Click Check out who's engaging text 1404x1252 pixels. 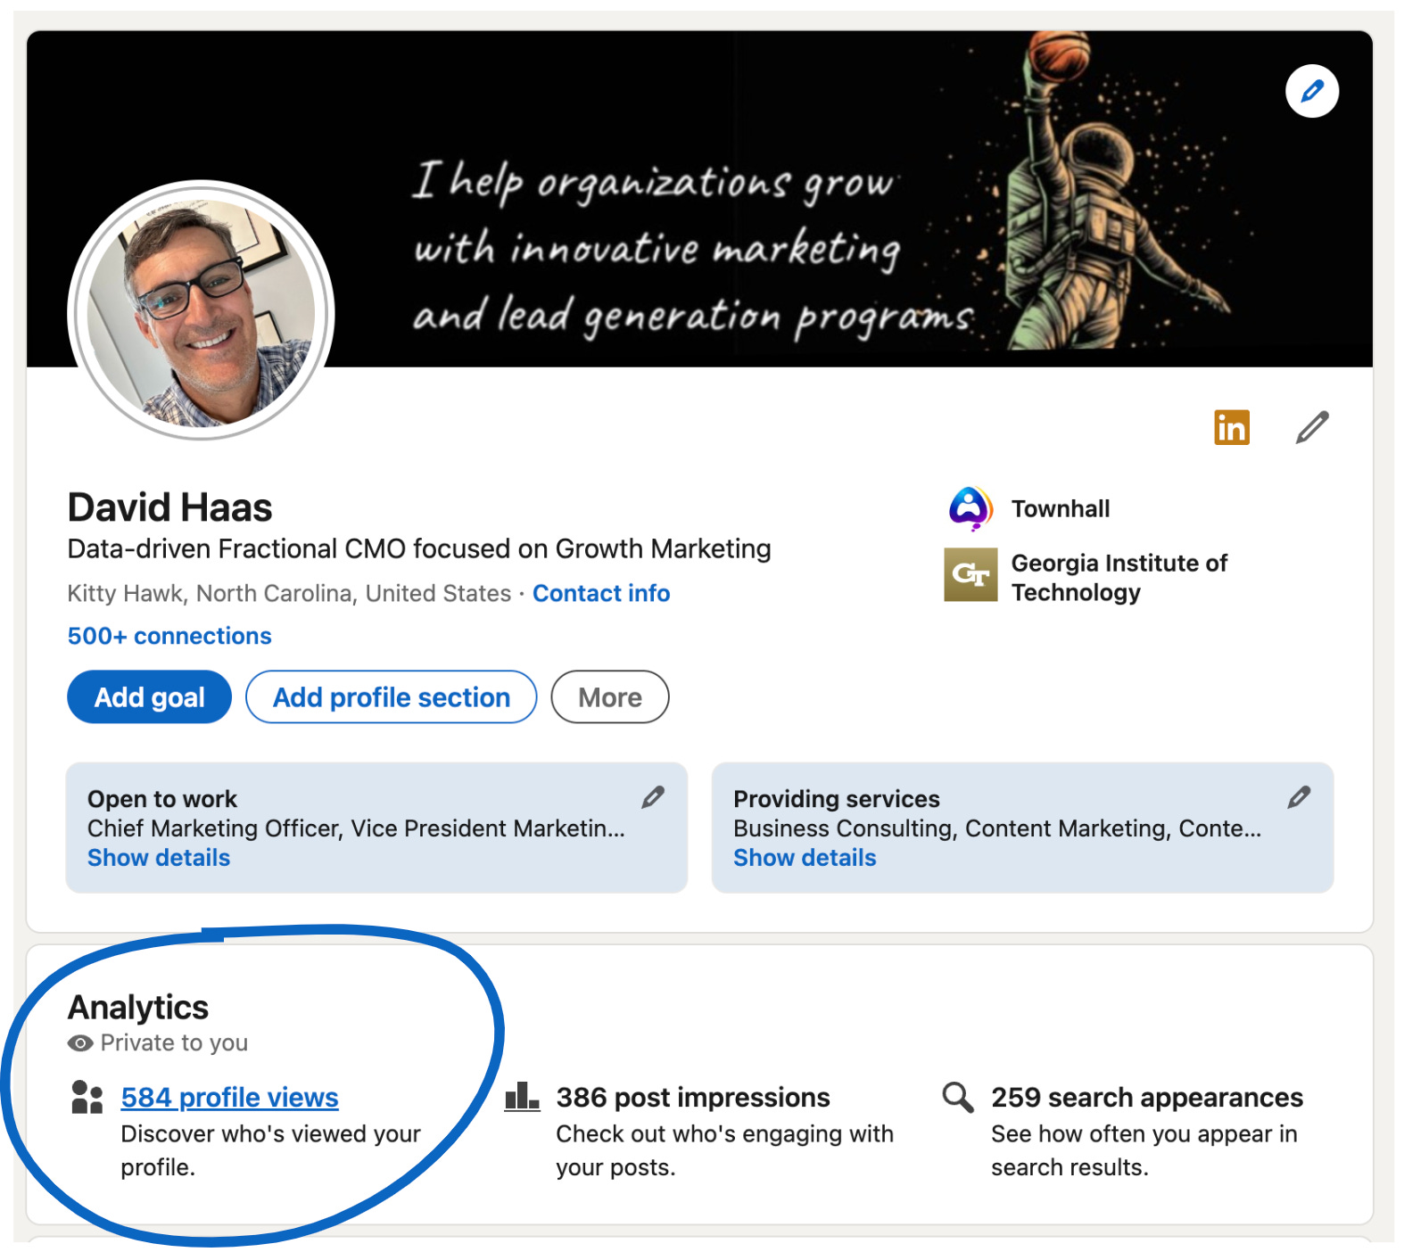pos(724,1150)
